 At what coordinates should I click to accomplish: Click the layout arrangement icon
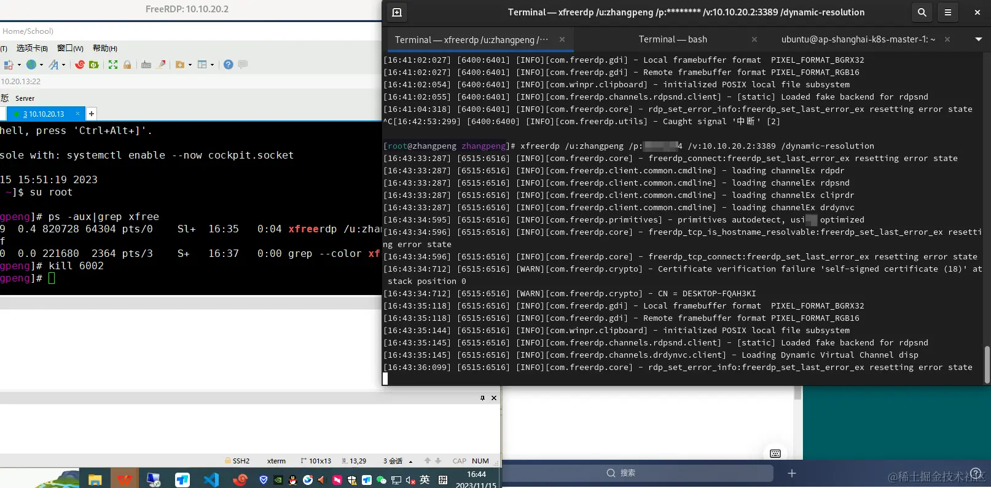(202, 65)
